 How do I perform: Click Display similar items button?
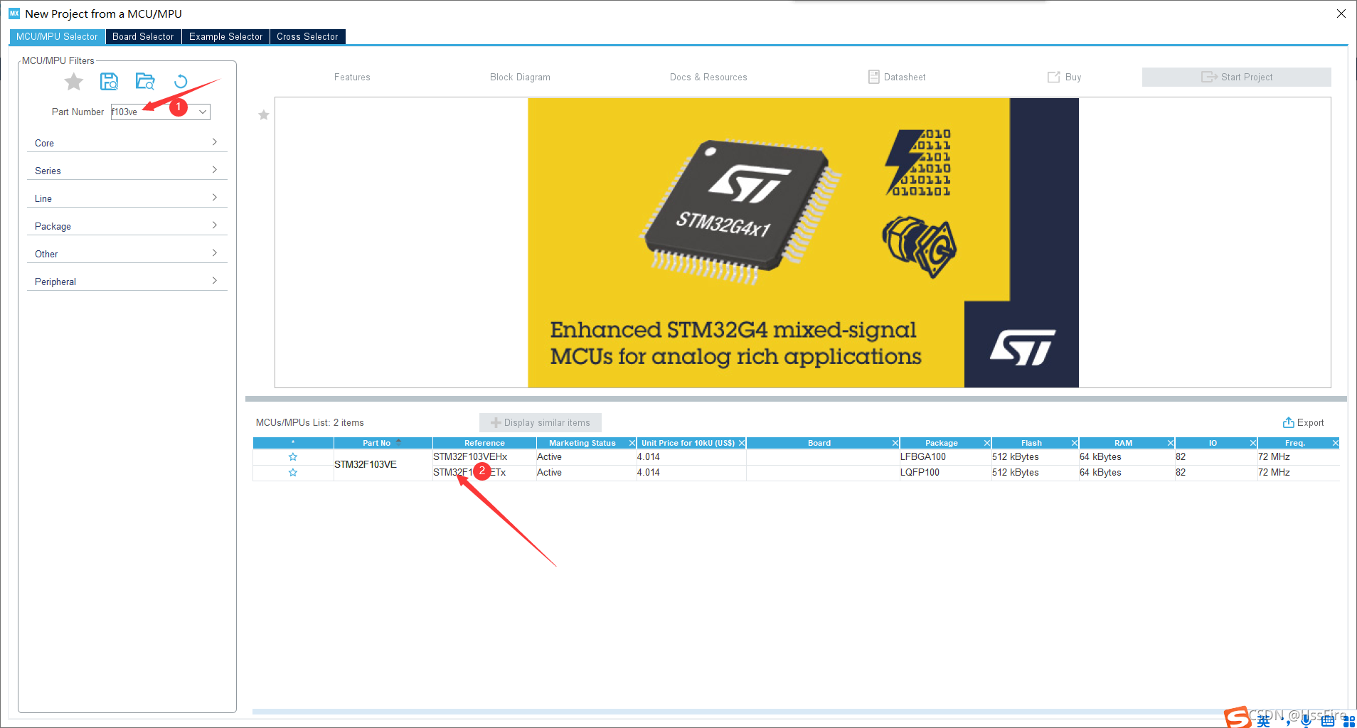pyautogui.click(x=540, y=422)
